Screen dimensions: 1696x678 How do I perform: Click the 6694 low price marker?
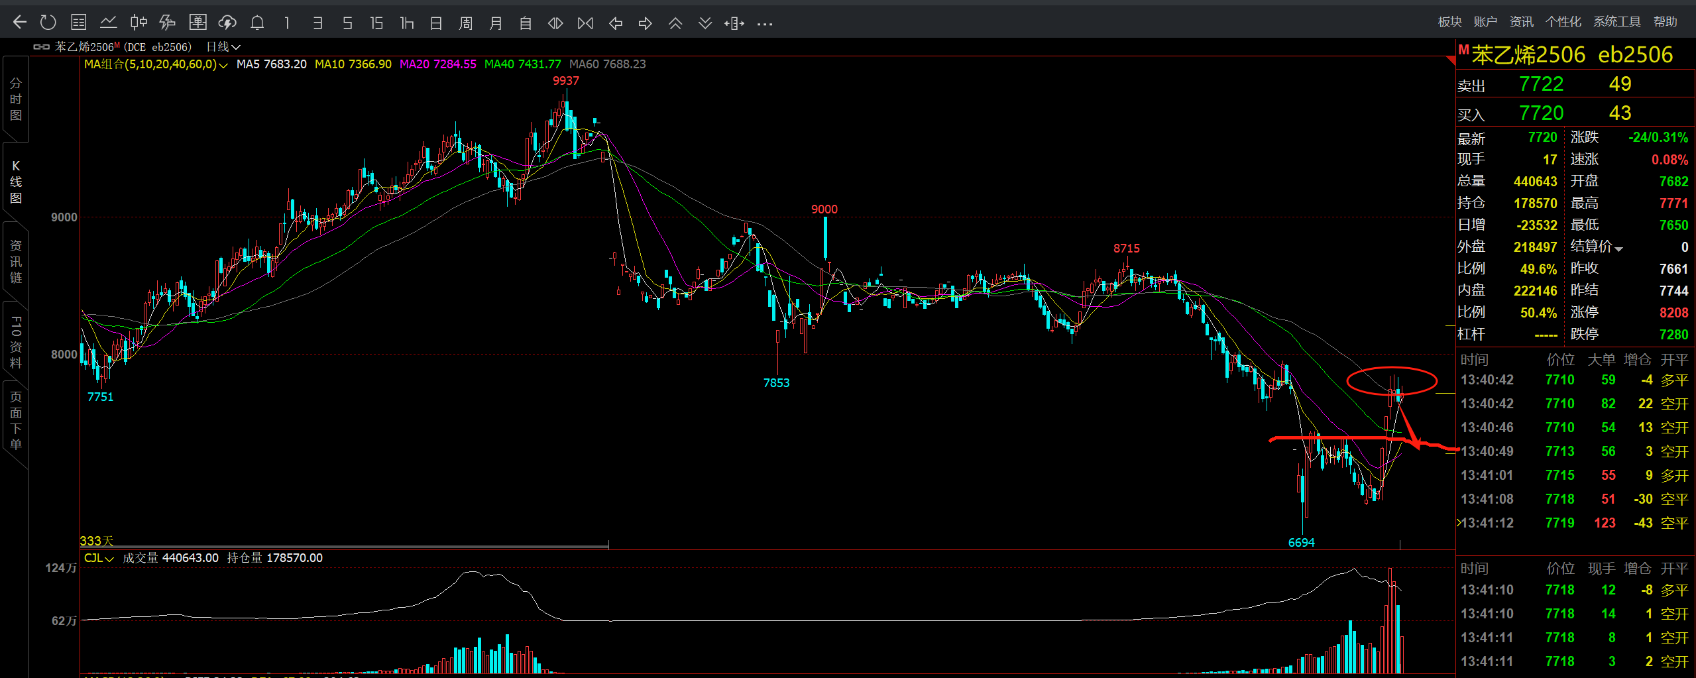[1301, 543]
